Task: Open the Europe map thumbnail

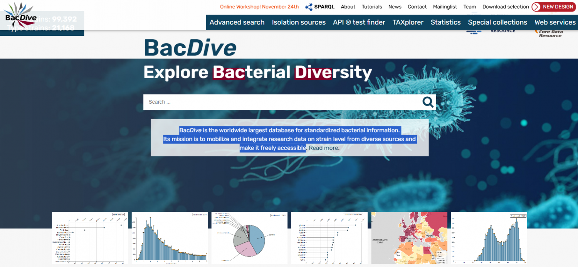Action: pyautogui.click(x=409, y=238)
